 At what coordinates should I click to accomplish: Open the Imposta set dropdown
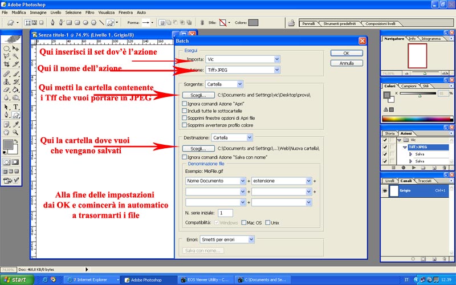(243, 59)
